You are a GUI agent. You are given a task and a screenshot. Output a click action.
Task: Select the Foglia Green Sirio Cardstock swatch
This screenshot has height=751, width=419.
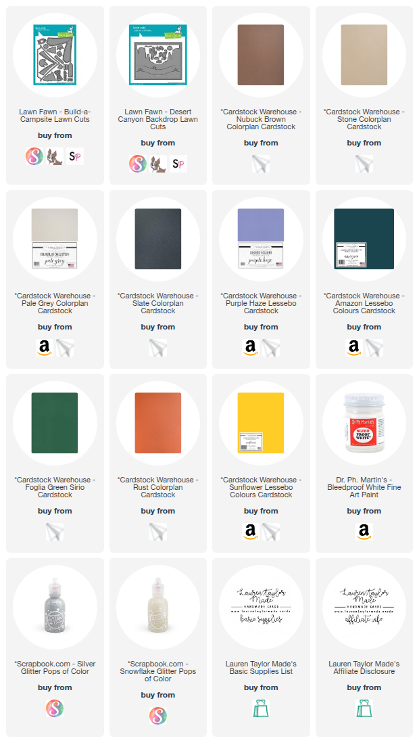(x=55, y=423)
